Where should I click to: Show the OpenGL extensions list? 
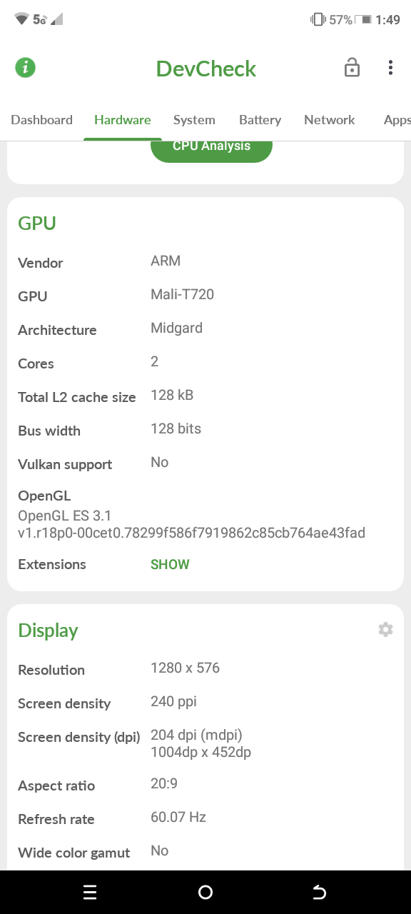(x=170, y=565)
